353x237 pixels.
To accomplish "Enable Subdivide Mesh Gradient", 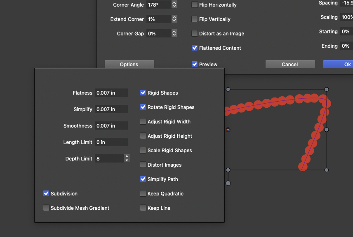I will [46, 208].
